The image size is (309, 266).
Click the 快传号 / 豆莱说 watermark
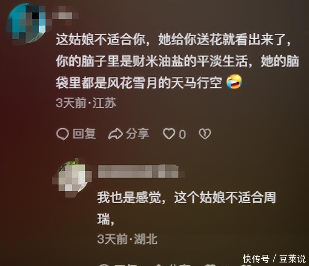[274, 259]
